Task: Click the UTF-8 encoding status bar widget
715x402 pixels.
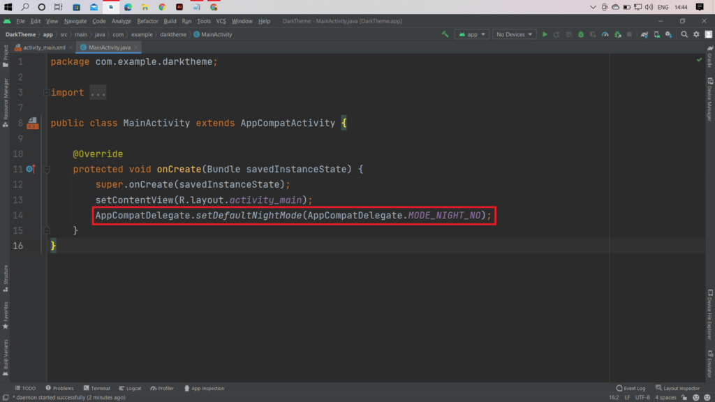Action: point(641,397)
